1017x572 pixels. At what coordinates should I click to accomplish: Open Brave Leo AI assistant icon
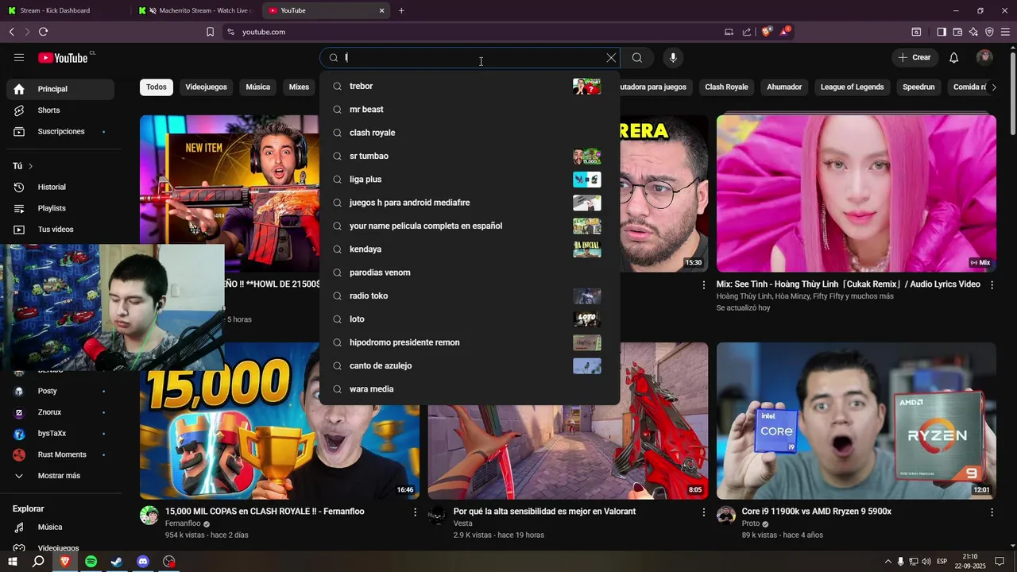tap(973, 32)
